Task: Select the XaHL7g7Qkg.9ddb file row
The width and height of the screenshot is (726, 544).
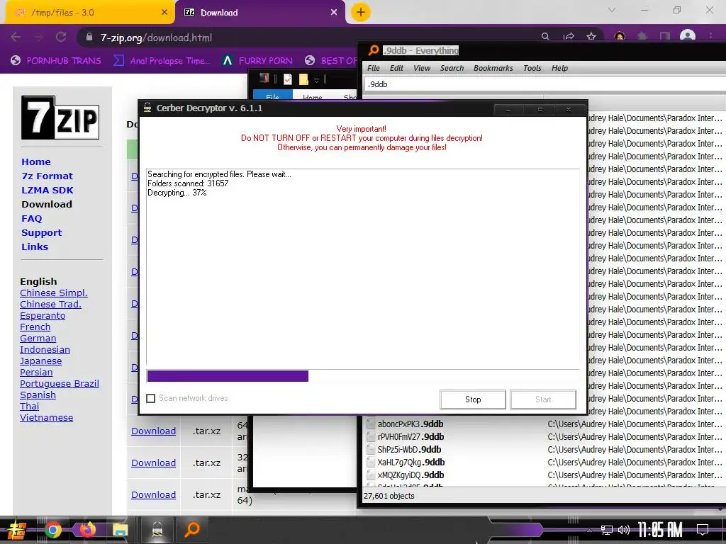Action: pyautogui.click(x=544, y=462)
